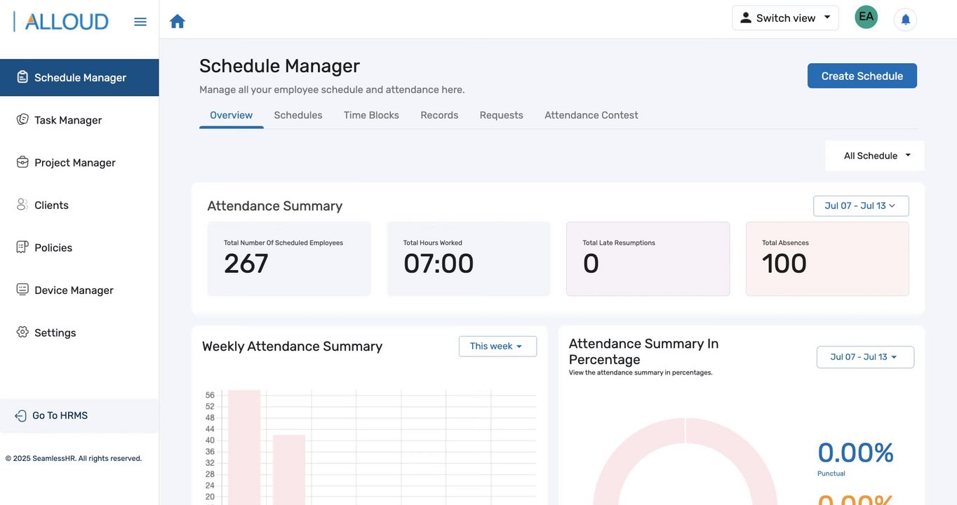Select Clients in the sidebar
Viewport: 957px width, 505px height.
click(51, 206)
